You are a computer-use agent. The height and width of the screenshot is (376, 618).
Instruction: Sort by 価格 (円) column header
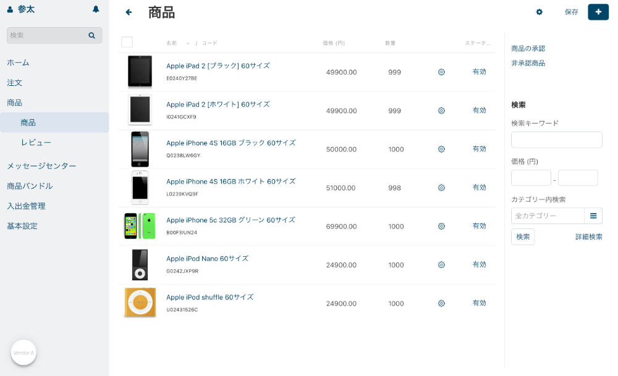pyautogui.click(x=334, y=43)
